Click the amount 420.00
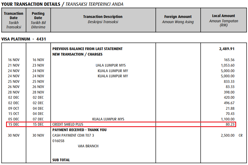The width and height of the screenshot is (248, 165). coord(229,98)
